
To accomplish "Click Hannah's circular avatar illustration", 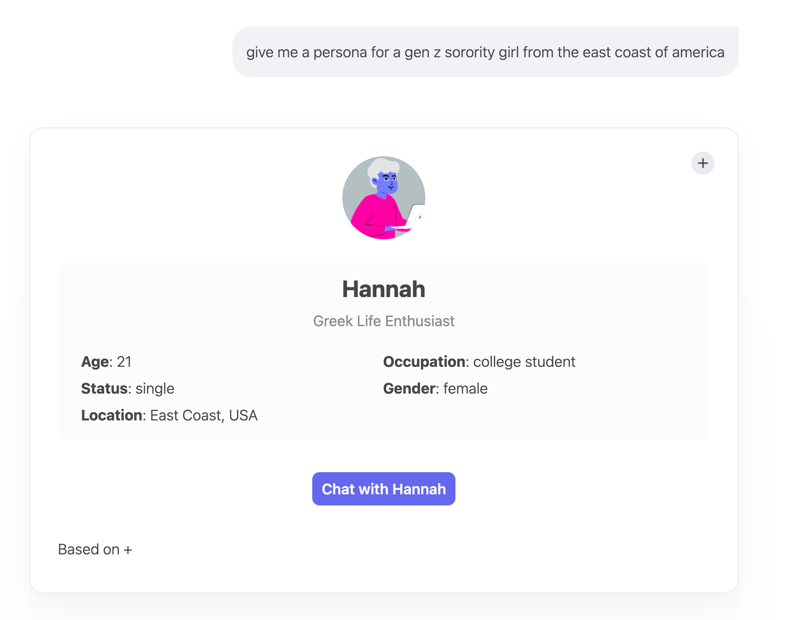I will tap(383, 198).
